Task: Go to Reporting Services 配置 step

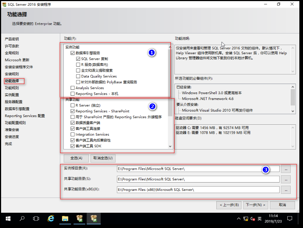Action: point(25,116)
